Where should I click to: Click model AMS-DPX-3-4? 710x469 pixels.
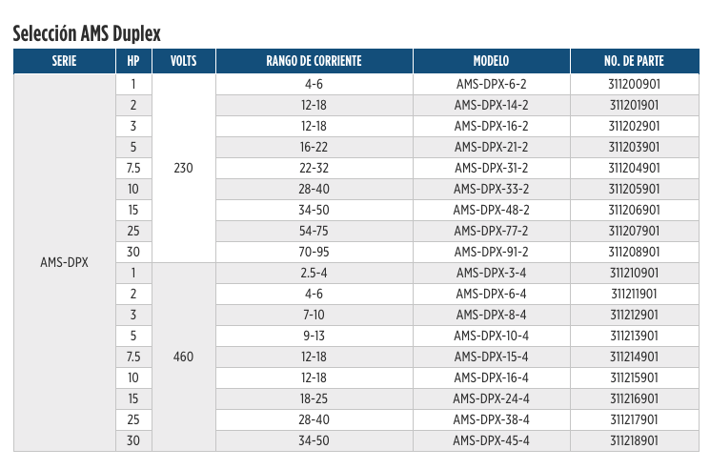[x=492, y=274]
